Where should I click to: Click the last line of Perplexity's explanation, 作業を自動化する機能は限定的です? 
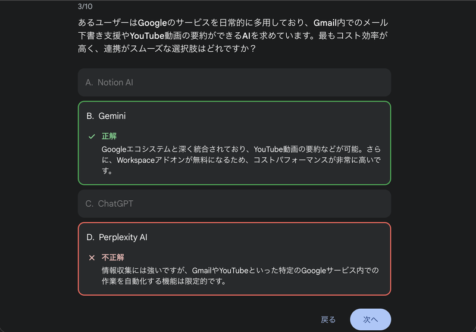click(171, 281)
